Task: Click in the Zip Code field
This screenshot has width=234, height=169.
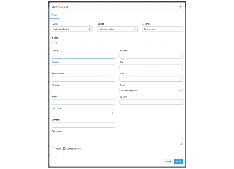Action: (x=151, y=102)
